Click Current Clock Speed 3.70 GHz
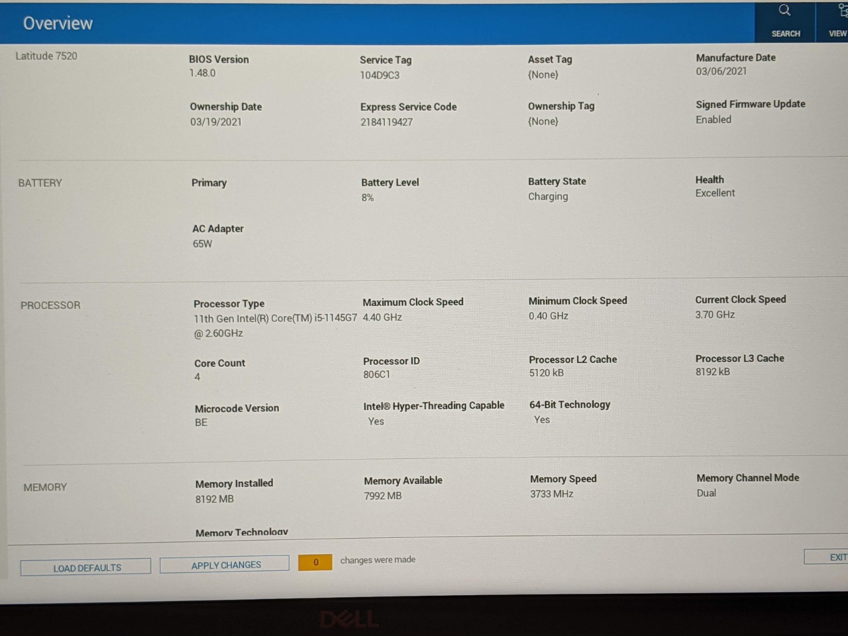Image resolution: width=848 pixels, height=636 pixels. pyautogui.click(x=715, y=315)
